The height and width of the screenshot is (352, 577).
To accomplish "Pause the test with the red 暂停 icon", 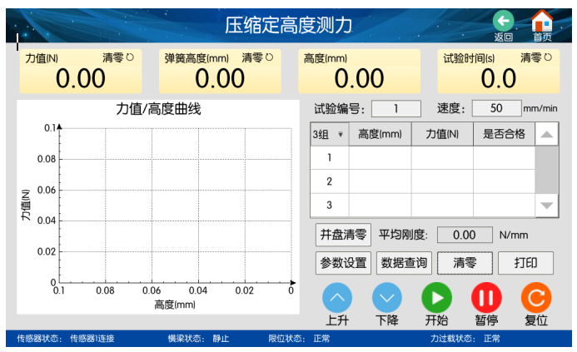I will coord(486,298).
